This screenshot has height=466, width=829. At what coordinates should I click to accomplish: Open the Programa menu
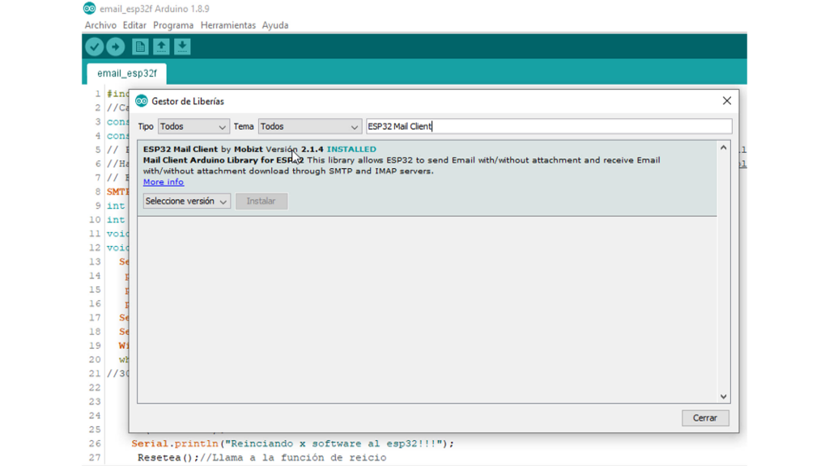tap(173, 26)
